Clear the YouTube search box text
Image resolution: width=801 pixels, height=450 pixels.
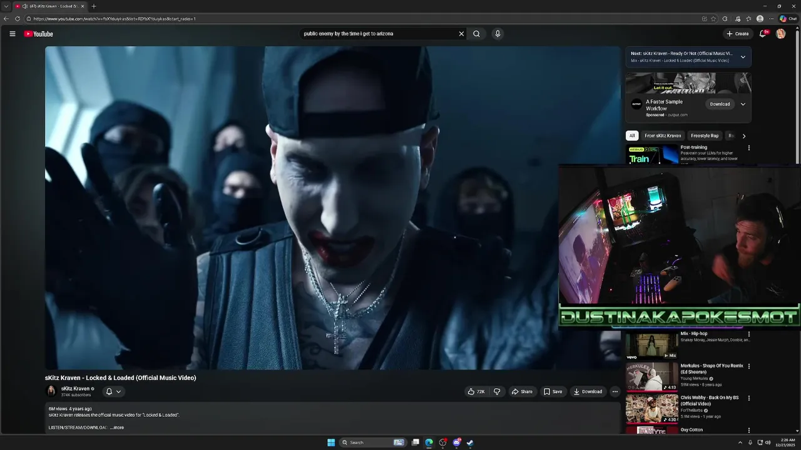[461, 34]
